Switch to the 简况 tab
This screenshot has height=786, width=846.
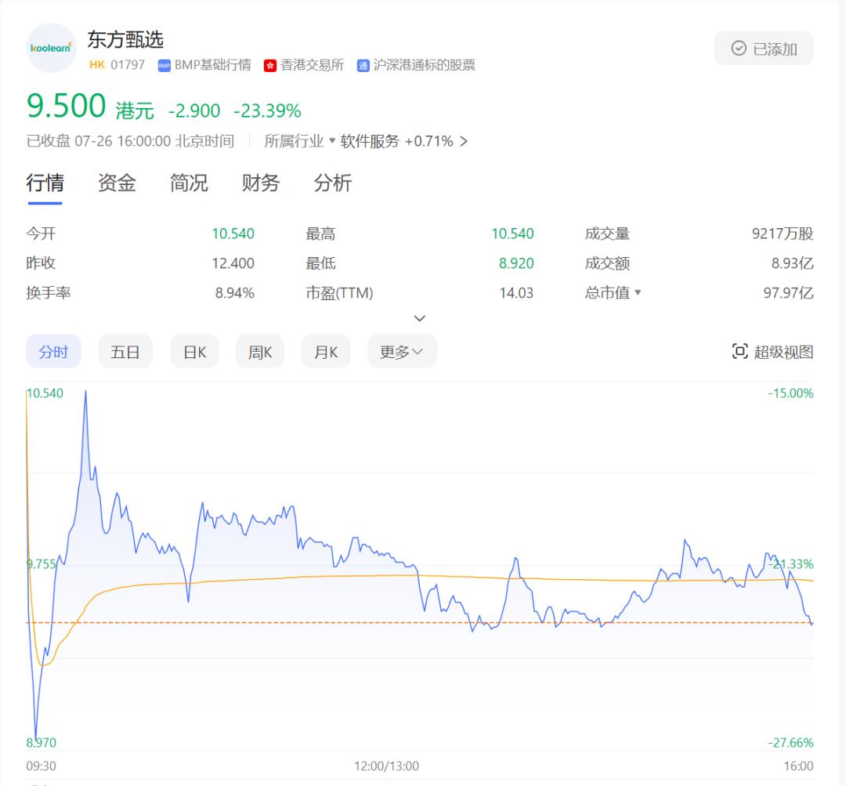[188, 183]
